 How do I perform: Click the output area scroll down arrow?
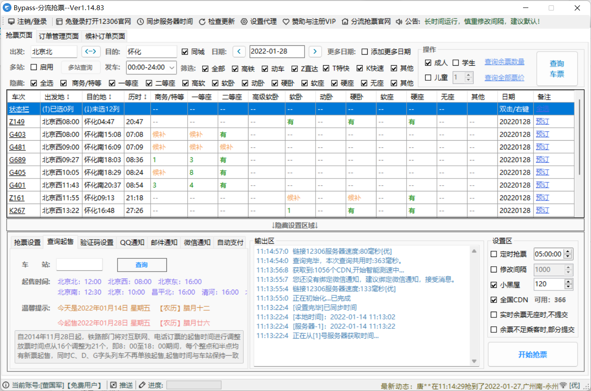point(474,361)
